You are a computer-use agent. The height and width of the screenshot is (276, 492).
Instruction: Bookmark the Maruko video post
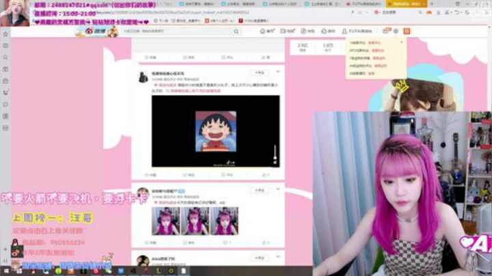click(x=150, y=175)
